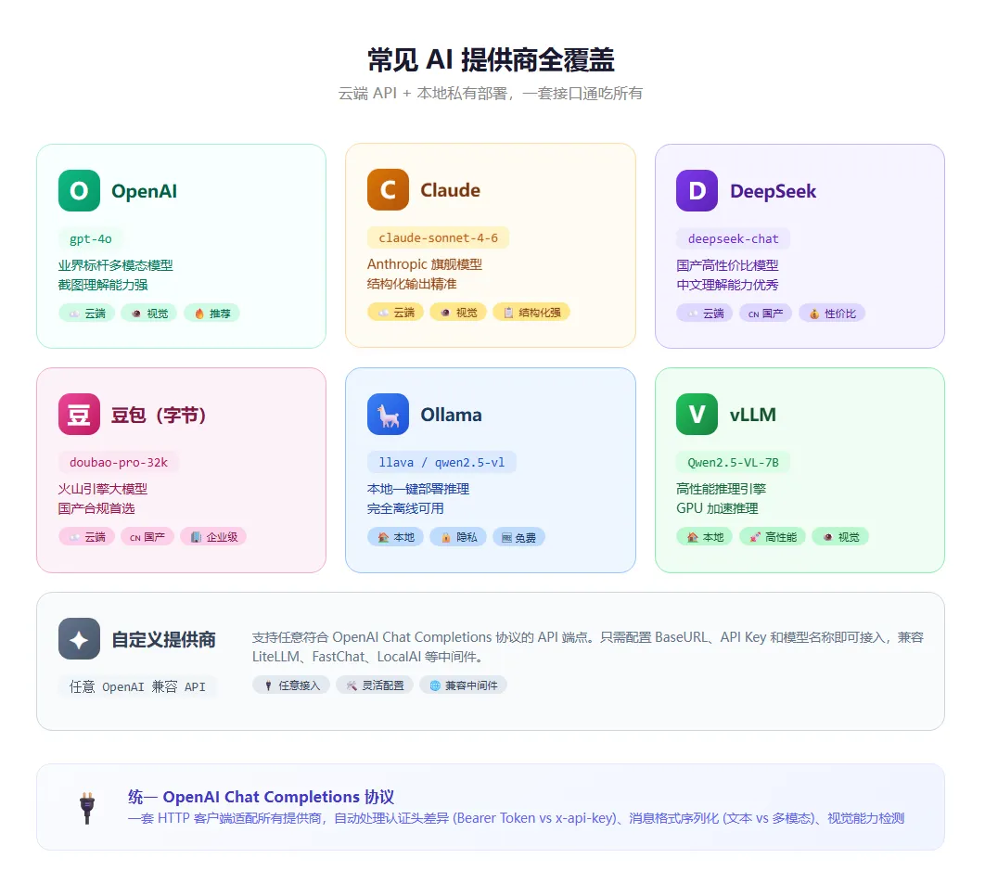Select the 云端 tag on OpenAI card
This screenshot has width=985, height=871.
(x=86, y=313)
